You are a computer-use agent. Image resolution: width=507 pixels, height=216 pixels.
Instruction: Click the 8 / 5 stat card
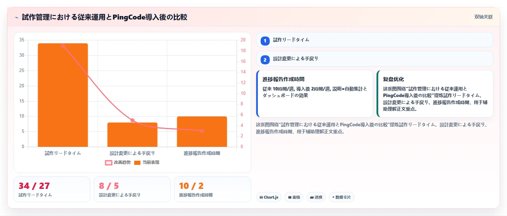(x=132, y=189)
